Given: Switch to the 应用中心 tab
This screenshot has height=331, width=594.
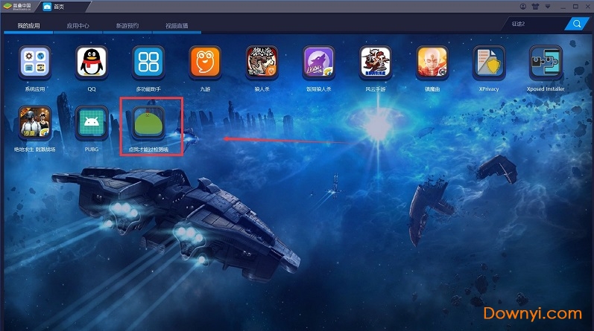Looking at the screenshot, I should click(x=78, y=25).
